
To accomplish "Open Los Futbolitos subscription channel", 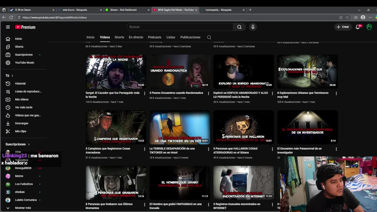I will tap(24, 184).
